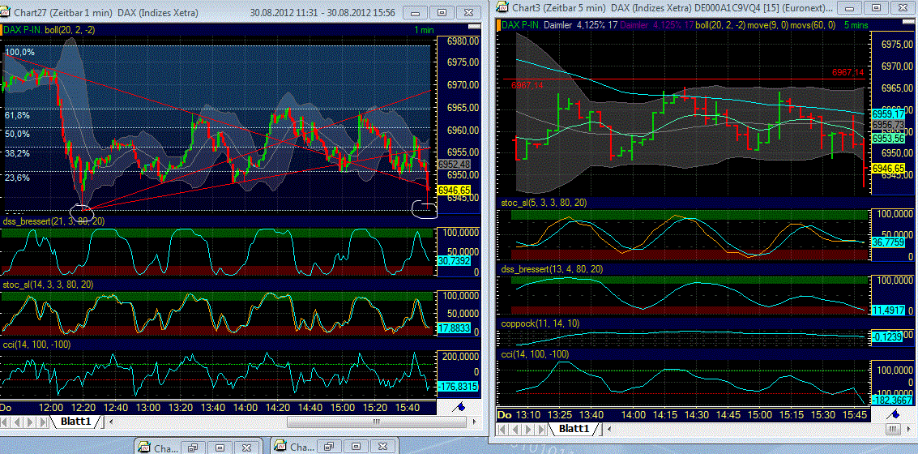The height and width of the screenshot is (454, 918).
Task: Click the Chart27 horizontal scrollbar thumb
Action: 377,422
